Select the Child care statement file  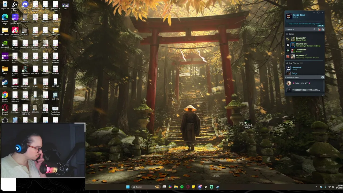(15, 97)
